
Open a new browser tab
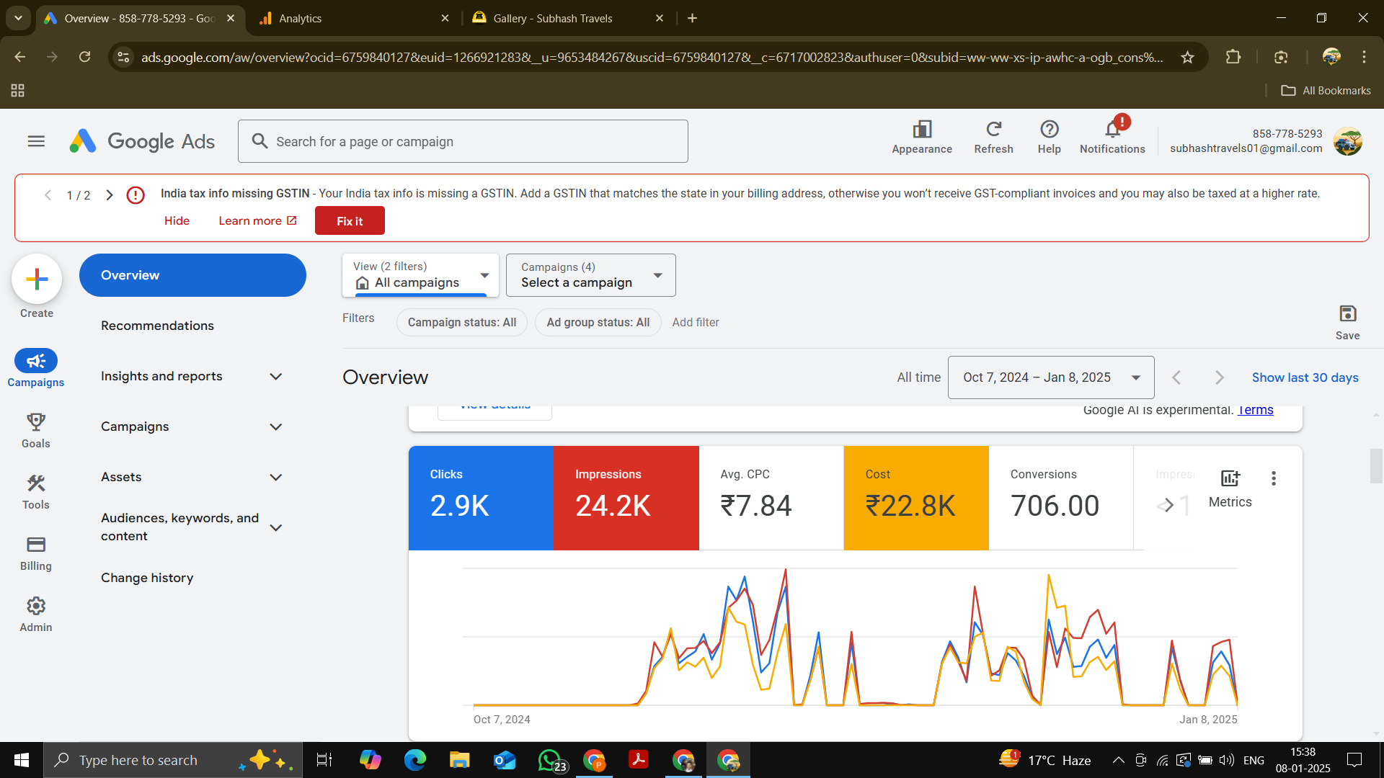click(693, 19)
